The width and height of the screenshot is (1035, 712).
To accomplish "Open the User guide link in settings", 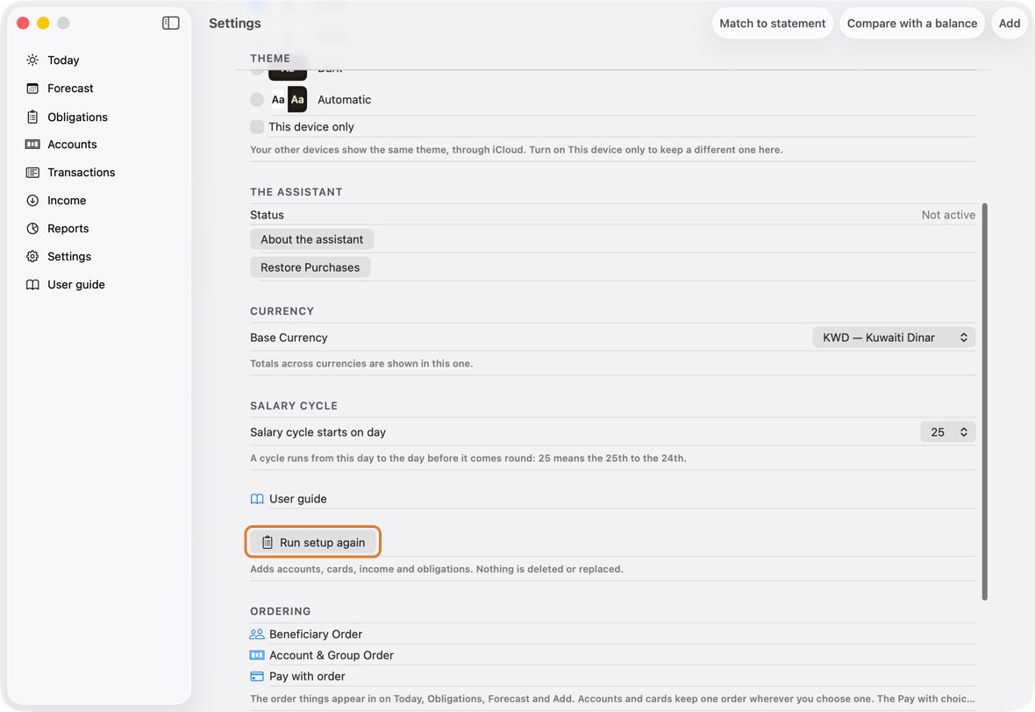I will pos(297,499).
